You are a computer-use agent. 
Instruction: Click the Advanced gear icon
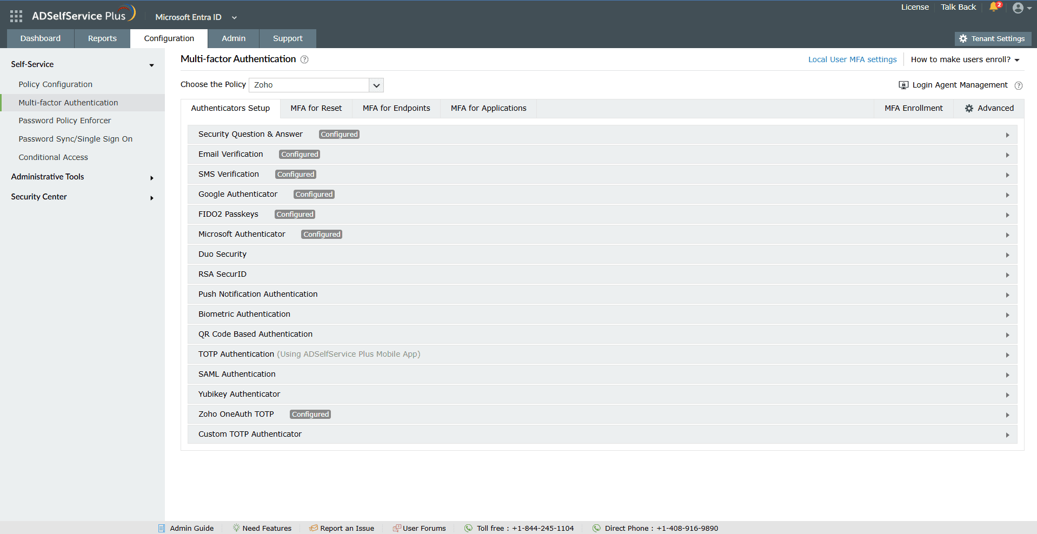coord(969,109)
